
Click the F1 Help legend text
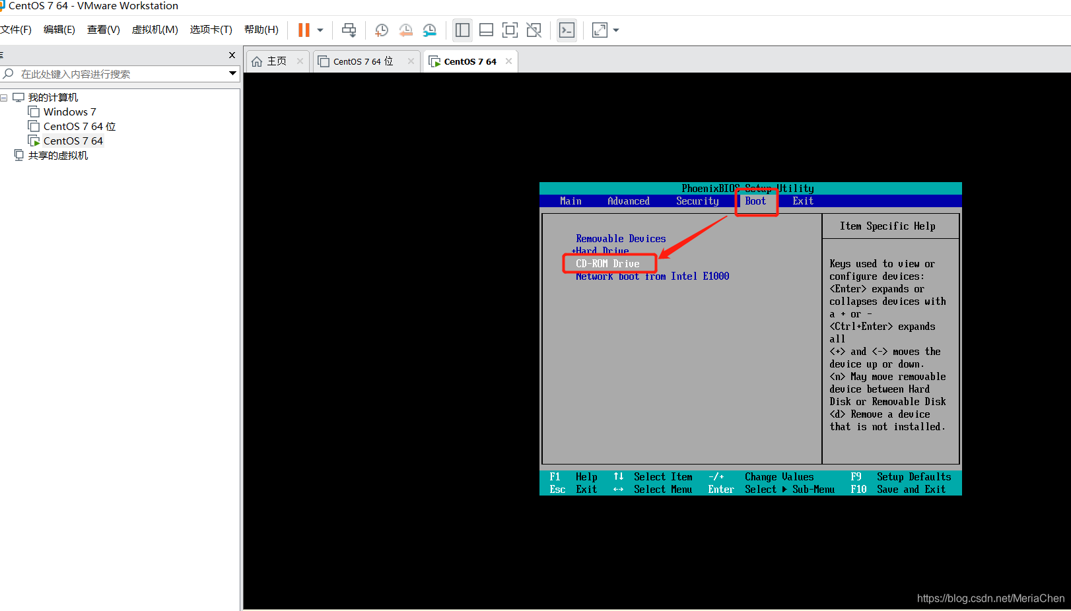click(573, 477)
